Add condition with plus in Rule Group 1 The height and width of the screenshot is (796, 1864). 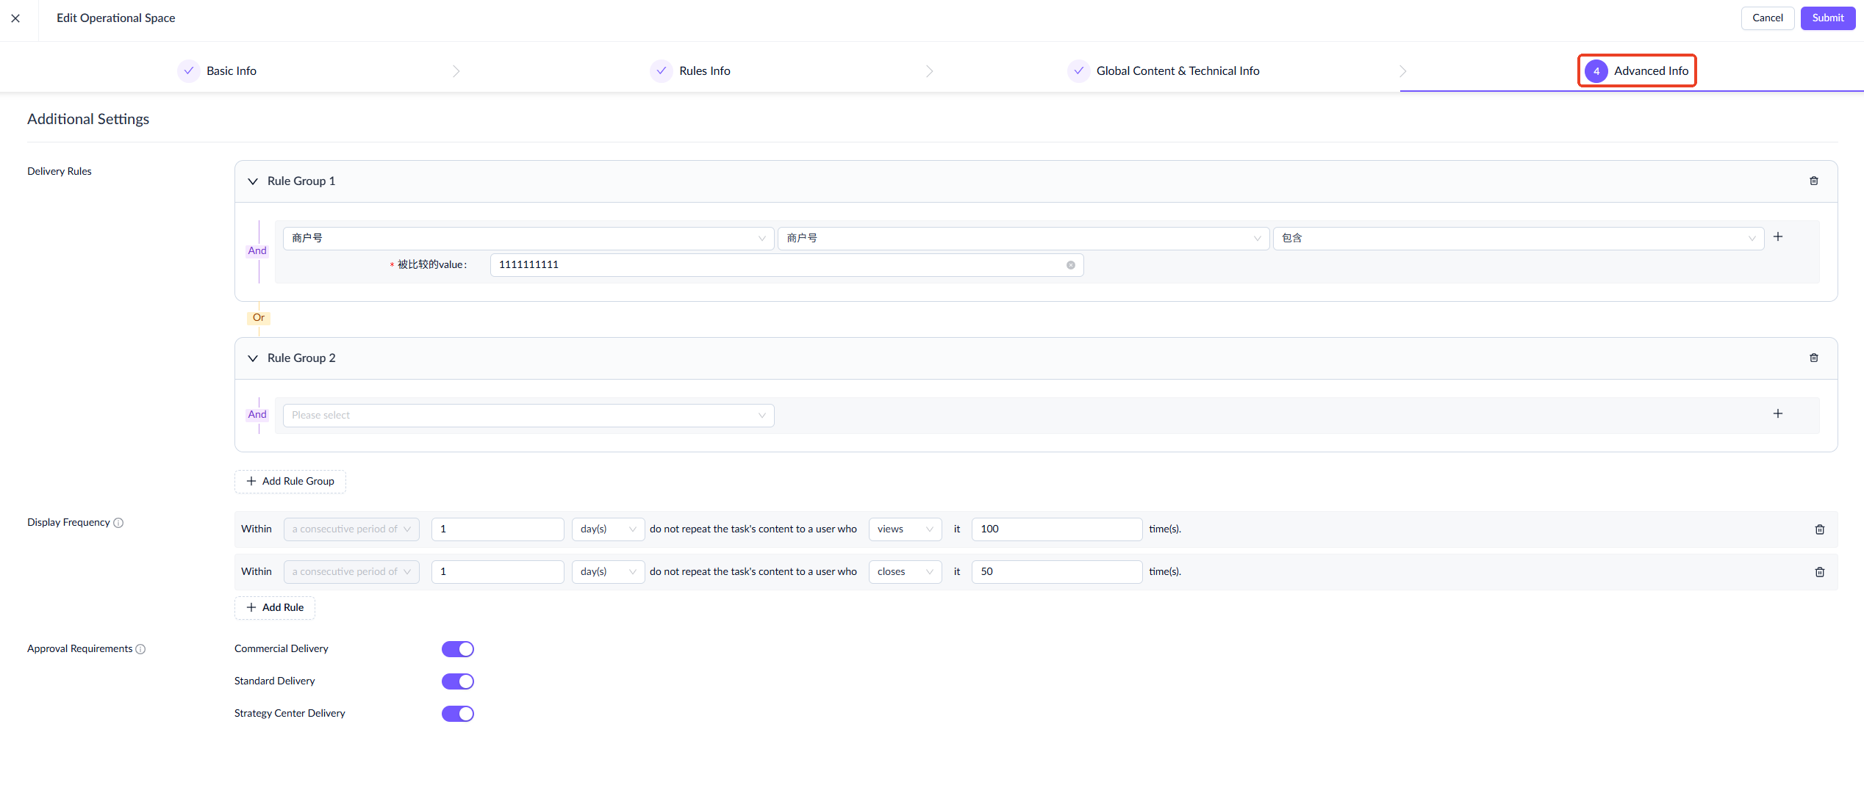[1777, 236]
